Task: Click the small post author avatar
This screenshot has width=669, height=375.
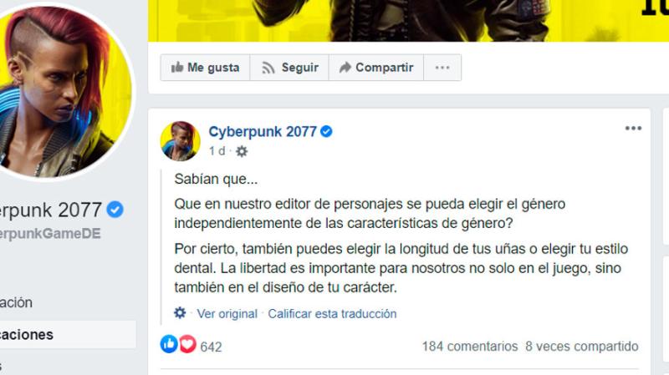Action: tap(180, 141)
